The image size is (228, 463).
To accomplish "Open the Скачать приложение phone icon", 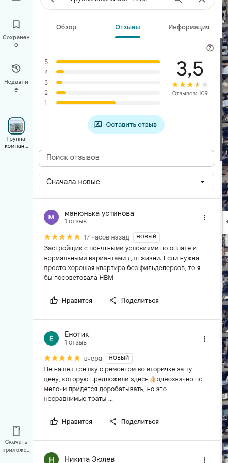I will tap(16, 431).
